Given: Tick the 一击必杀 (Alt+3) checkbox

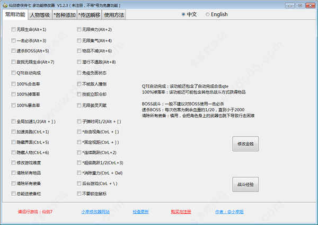Looking at the screenshot, I should click(x=13, y=41).
